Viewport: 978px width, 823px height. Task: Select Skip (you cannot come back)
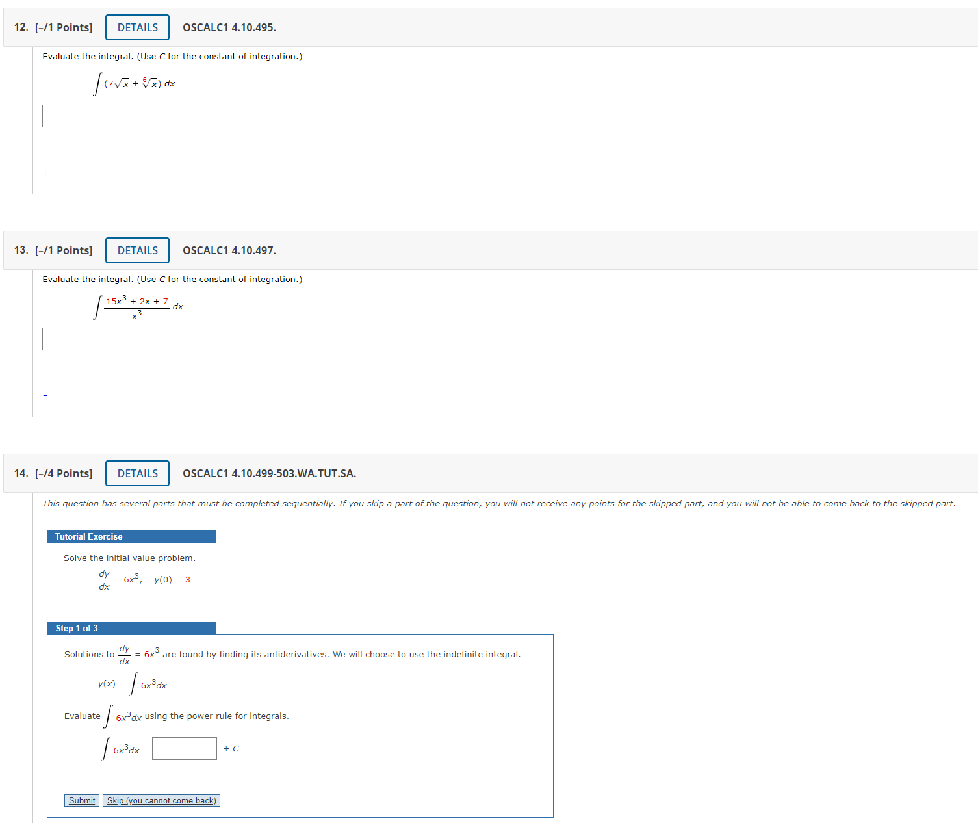coord(161,800)
